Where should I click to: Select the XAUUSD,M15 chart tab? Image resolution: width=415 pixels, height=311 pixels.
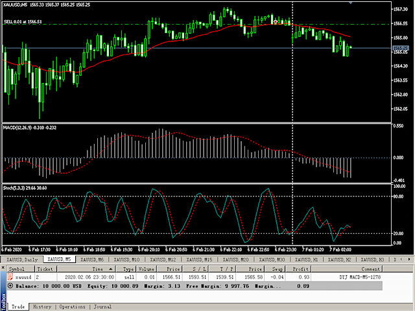tap(200, 259)
